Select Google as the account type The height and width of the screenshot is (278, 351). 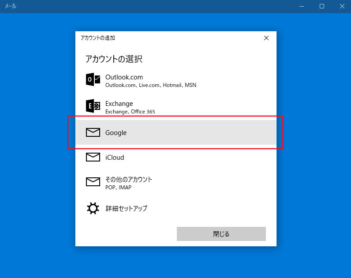point(176,132)
